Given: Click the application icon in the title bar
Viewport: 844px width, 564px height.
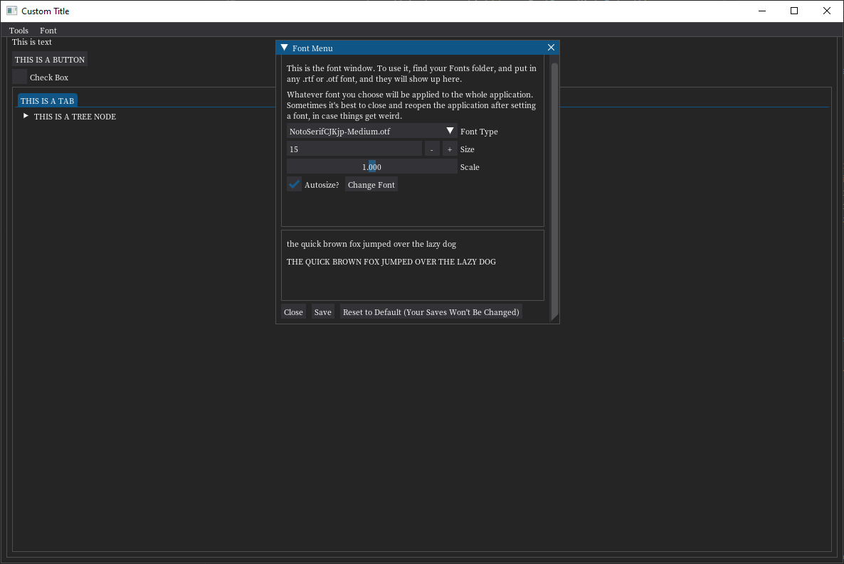Looking at the screenshot, I should [x=10, y=11].
